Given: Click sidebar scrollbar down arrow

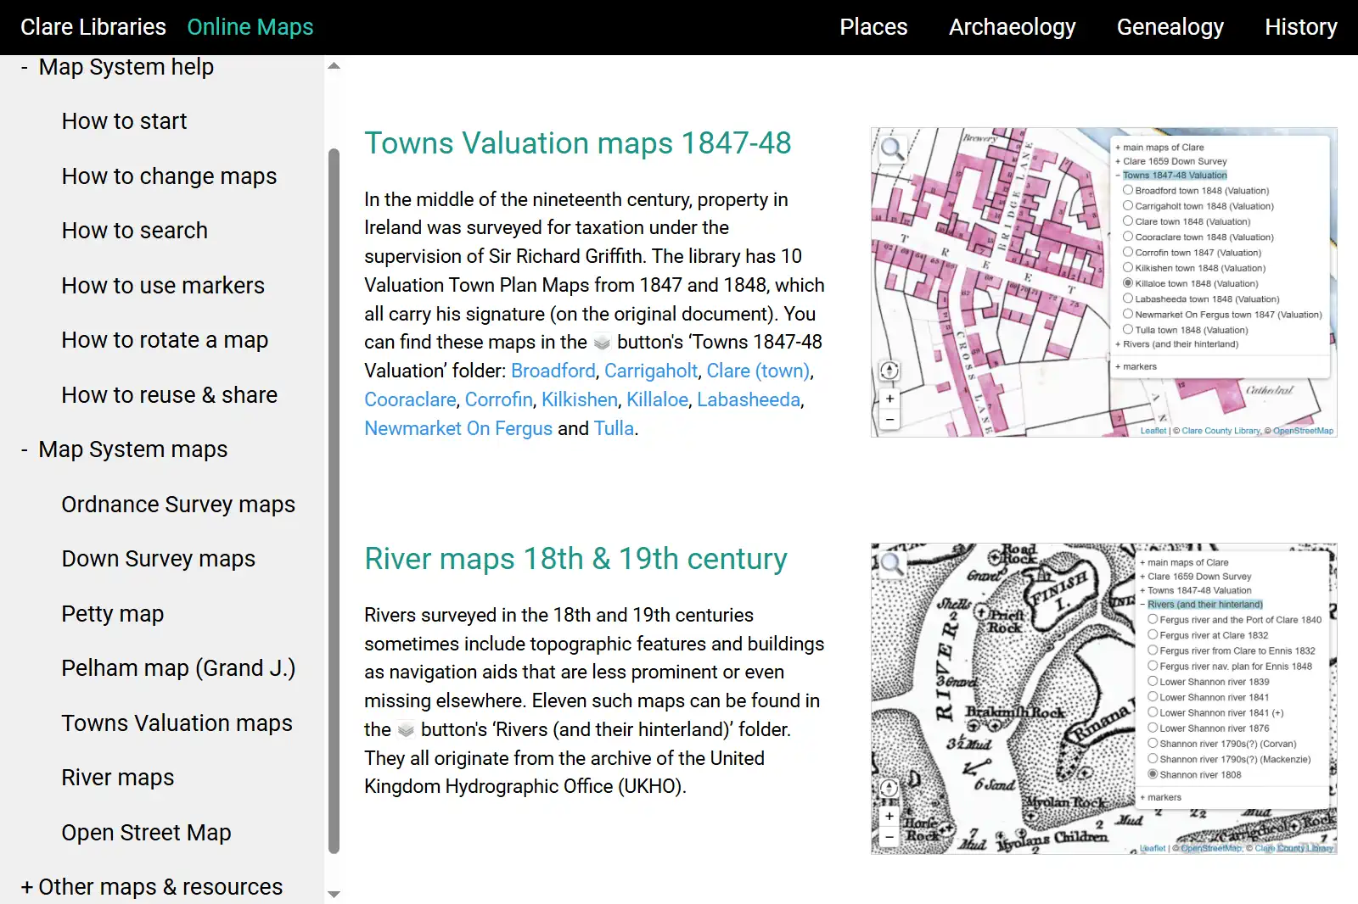Looking at the screenshot, I should click(x=334, y=894).
